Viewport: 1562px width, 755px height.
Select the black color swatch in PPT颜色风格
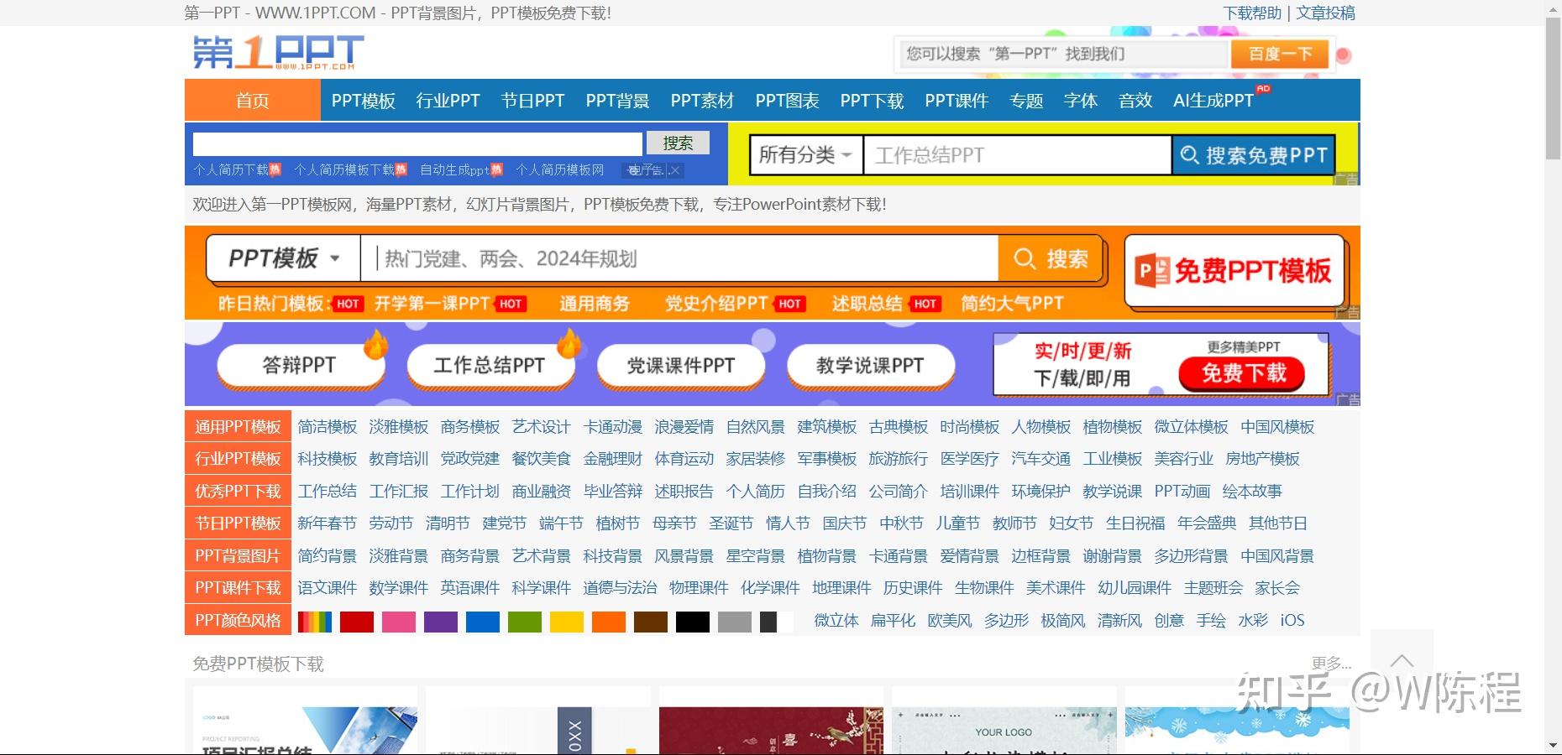[x=692, y=621]
